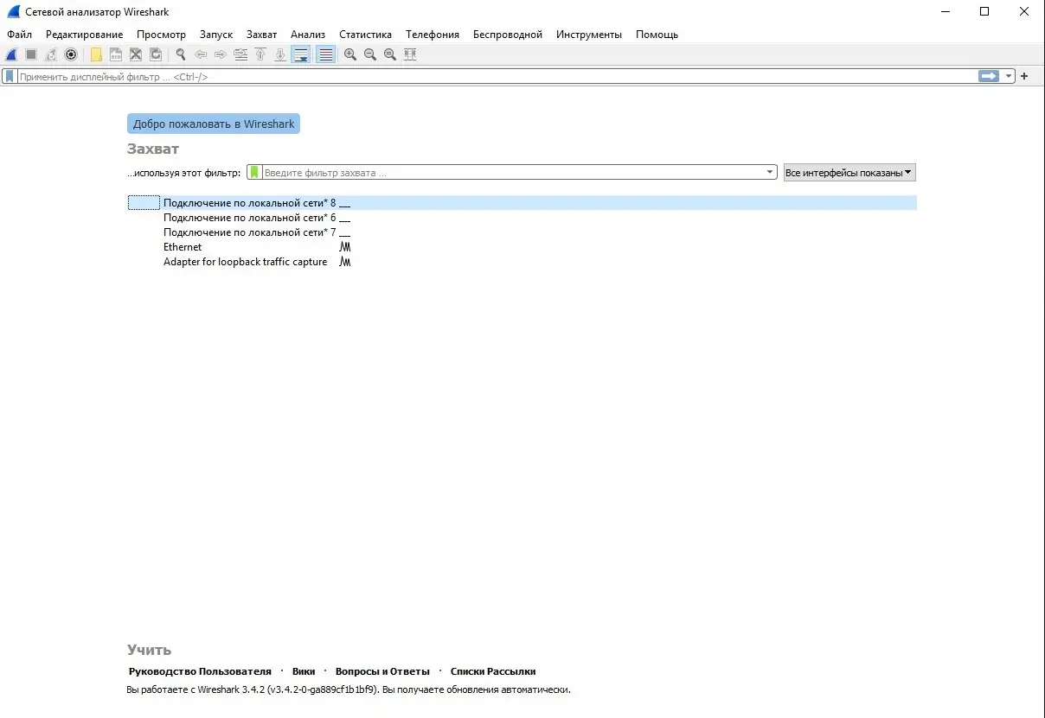Click the stop capture square icon
This screenshot has height=718, width=1045.
pos(31,54)
